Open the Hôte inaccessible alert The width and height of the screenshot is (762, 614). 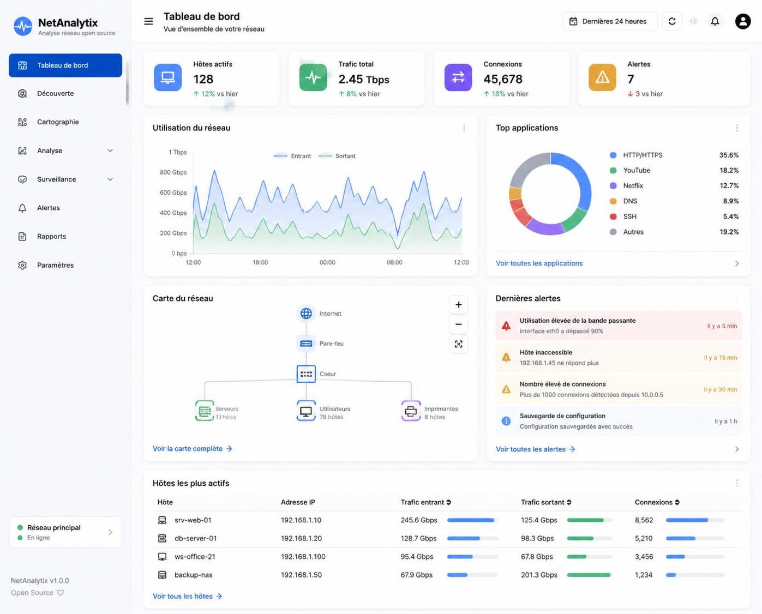pyautogui.click(x=619, y=358)
